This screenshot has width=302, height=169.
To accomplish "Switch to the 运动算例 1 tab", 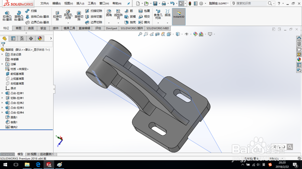I will point(47,154).
